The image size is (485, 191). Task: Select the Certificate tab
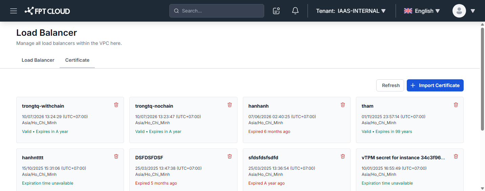click(x=77, y=60)
